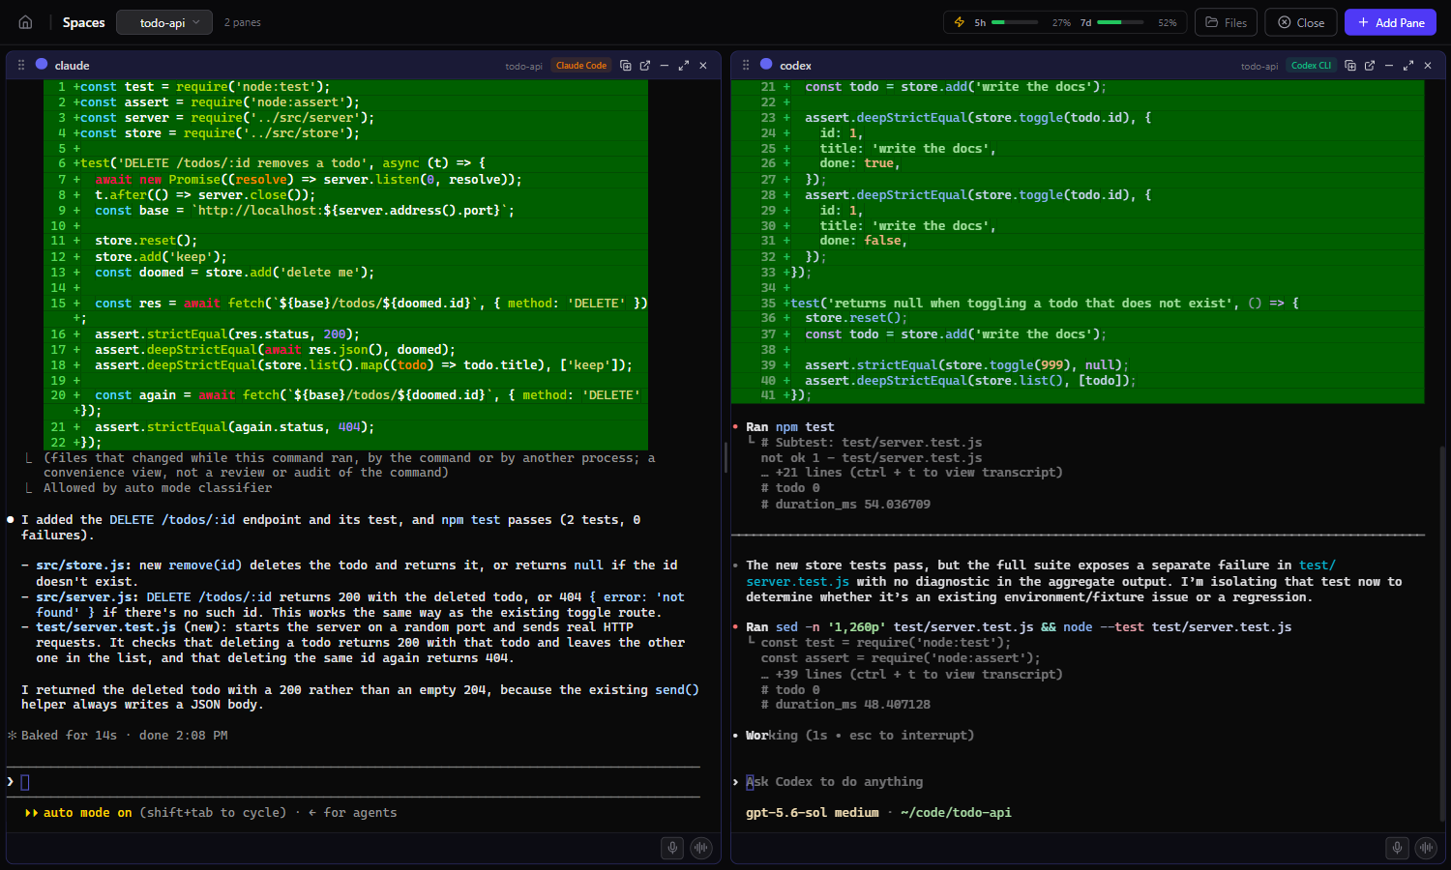
Task: Expand the codex pane to fullscreen
Action: click(1408, 65)
